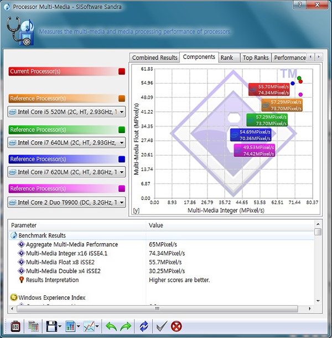Viewport: 332px width, 338px height.
Task: Click the green Reference Processor color swatch
Action: pos(122,130)
